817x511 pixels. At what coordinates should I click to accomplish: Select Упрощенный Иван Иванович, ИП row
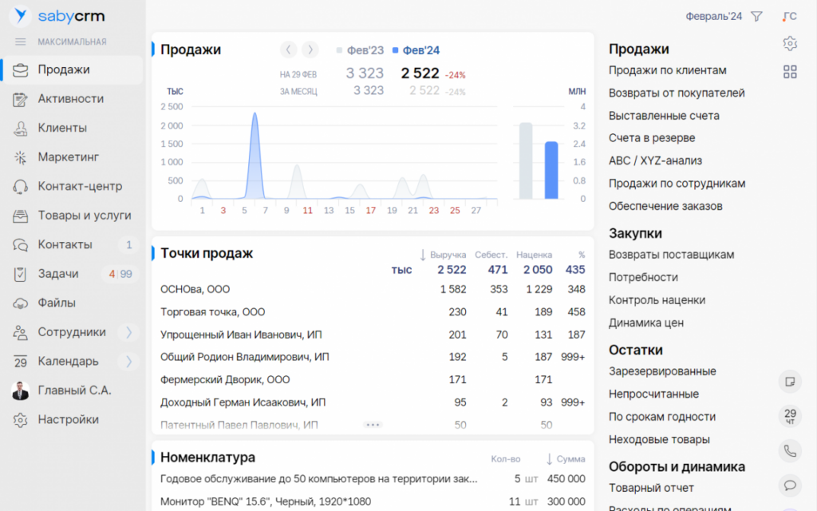[x=373, y=335]
